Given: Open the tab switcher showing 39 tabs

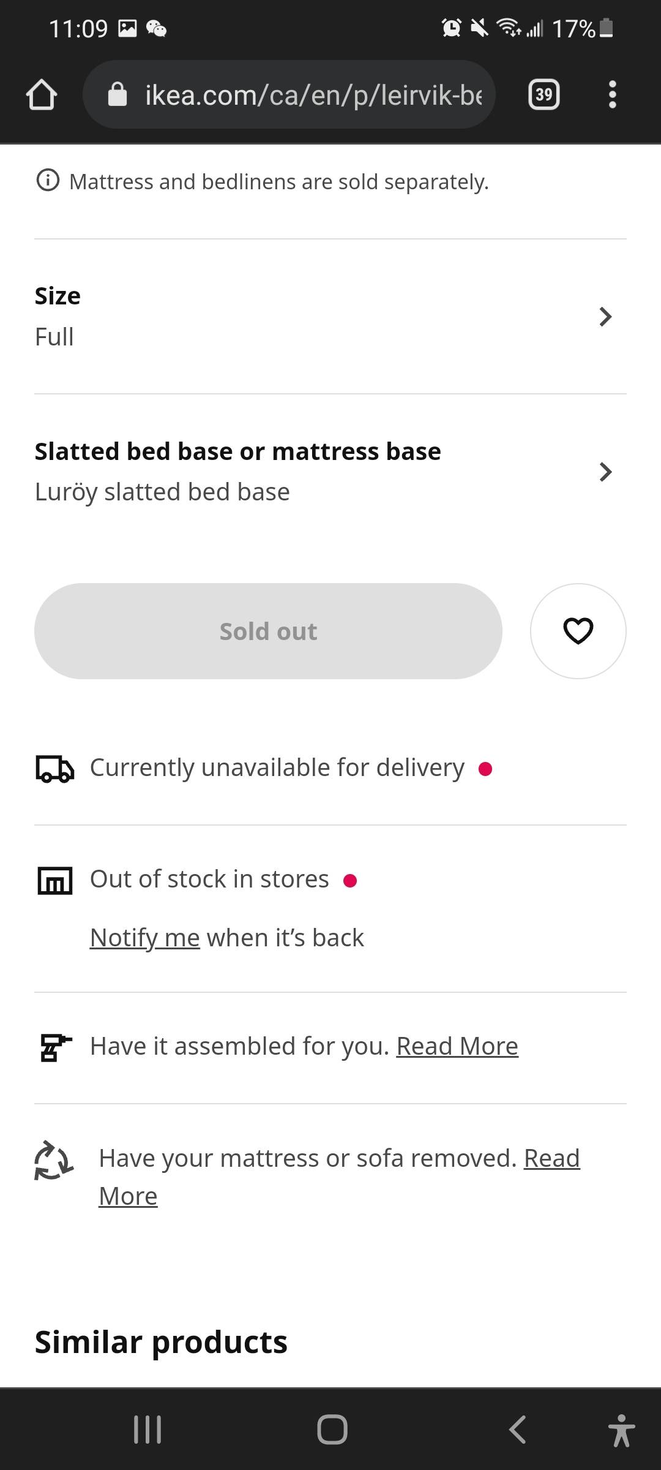Looking at the screenshot, I should [543, 95].
